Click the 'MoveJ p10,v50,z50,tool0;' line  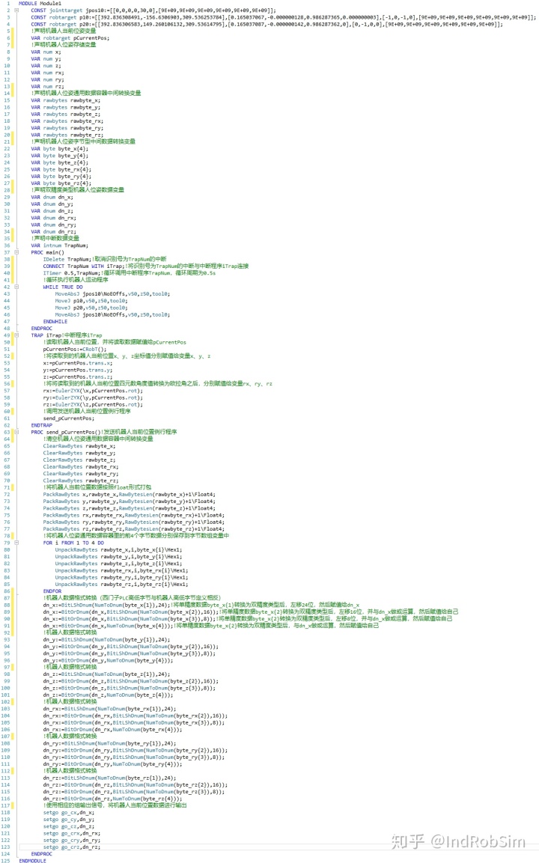pyautogui.click(x=91, y=300)
